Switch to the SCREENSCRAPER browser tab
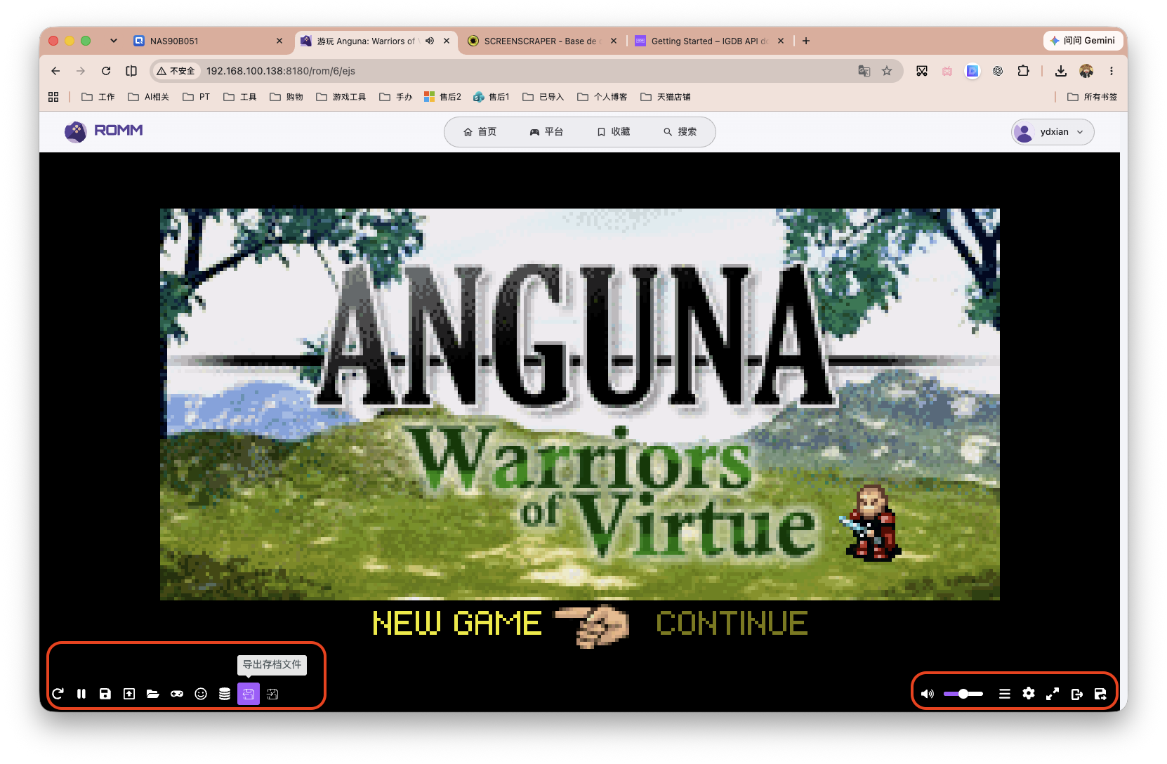Viewport: 1167px width, 764px height. (x=541, y=41)
